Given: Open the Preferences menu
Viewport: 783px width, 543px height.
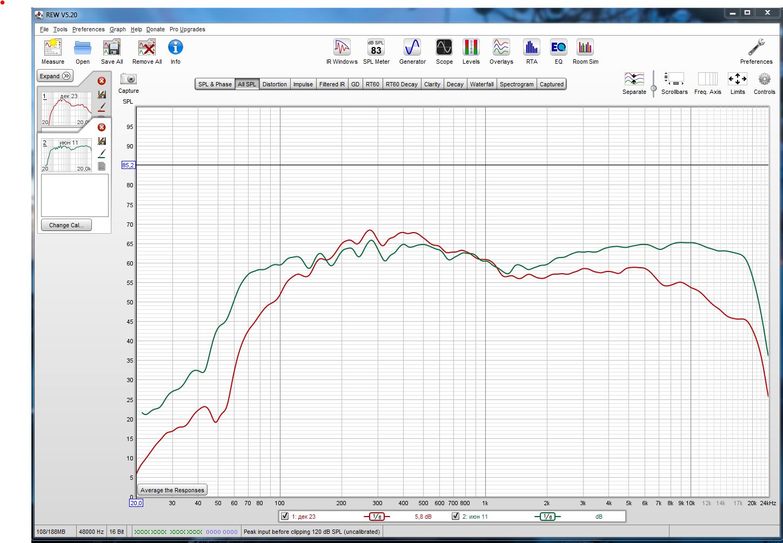Looking at the screenshot, I should 89,29.
